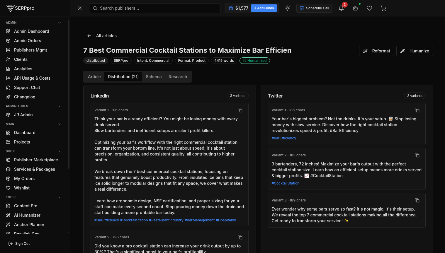445x253 pixels.
Task: Click the back arrow beside All articles
Action: (x=89, y=35)
